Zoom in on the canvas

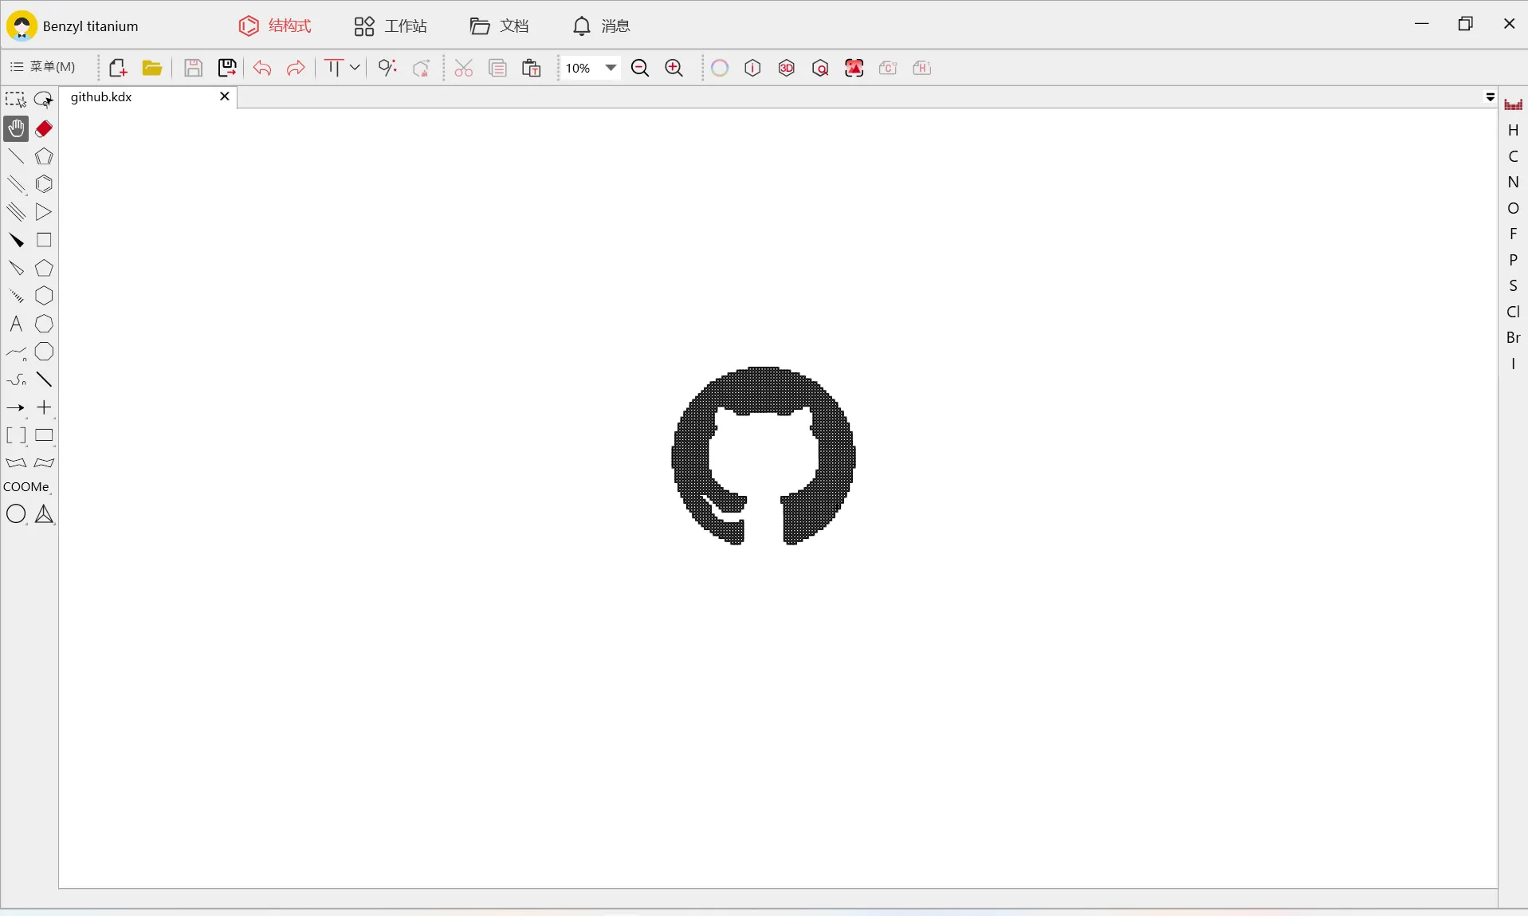coord(674,68)
